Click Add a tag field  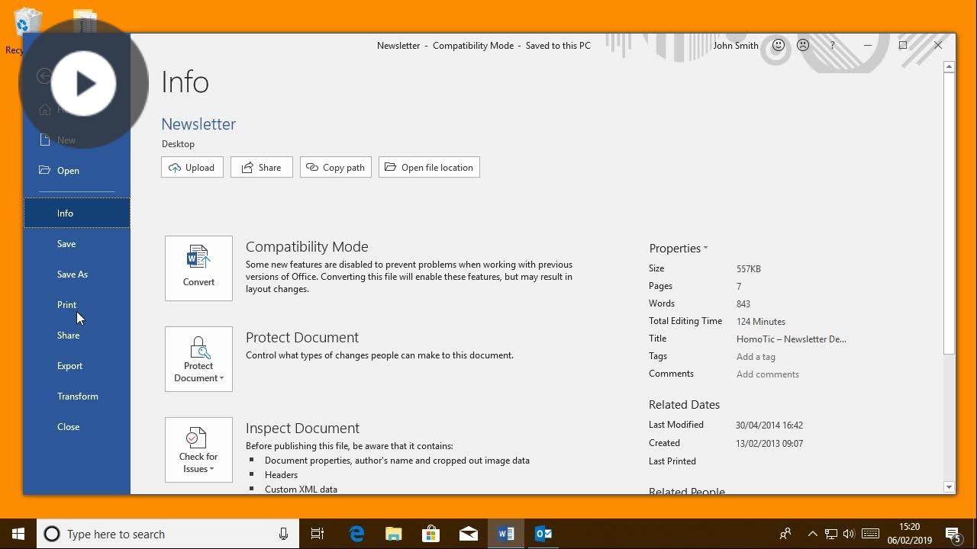pos(756,357)
